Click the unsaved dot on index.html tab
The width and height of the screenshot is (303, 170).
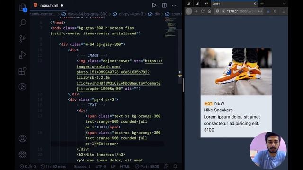point(62,5)
